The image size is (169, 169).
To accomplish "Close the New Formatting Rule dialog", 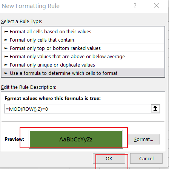I will pos(157,6).
